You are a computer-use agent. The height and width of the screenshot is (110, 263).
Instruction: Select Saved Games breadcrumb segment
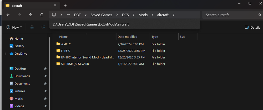102,15
